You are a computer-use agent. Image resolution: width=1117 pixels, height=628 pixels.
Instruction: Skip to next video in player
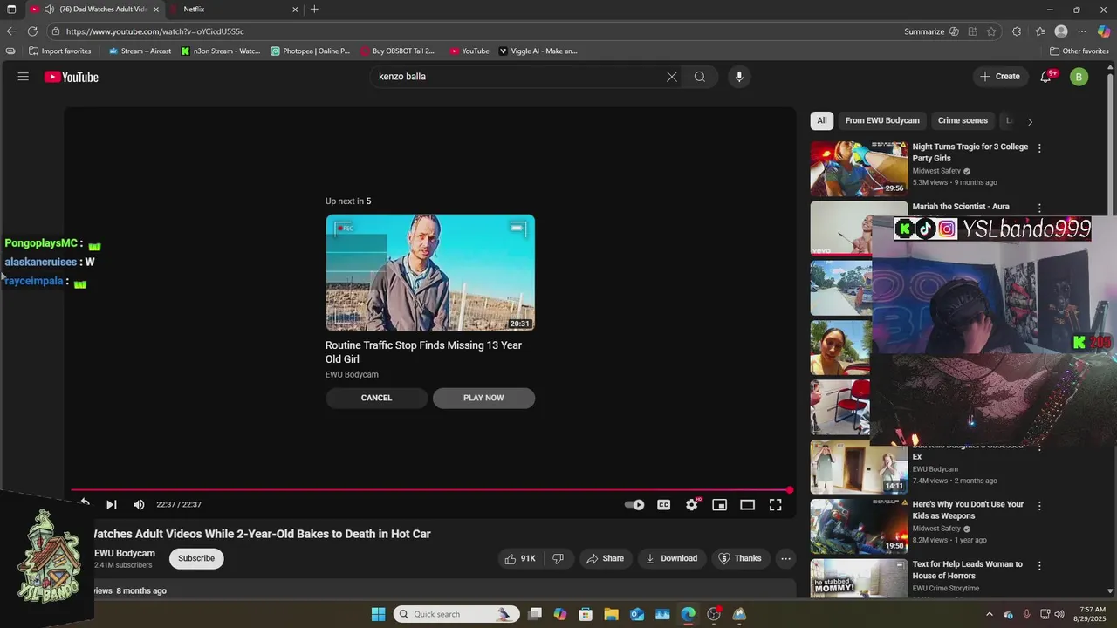[111, 504]
